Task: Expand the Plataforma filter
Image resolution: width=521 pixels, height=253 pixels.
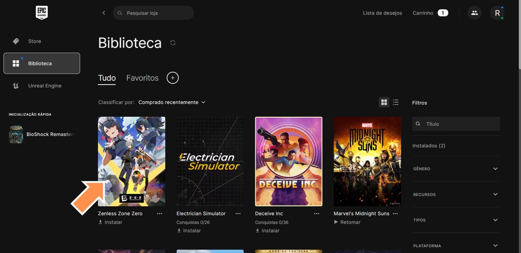Action: pyautogui.click(x=456, y=246)
